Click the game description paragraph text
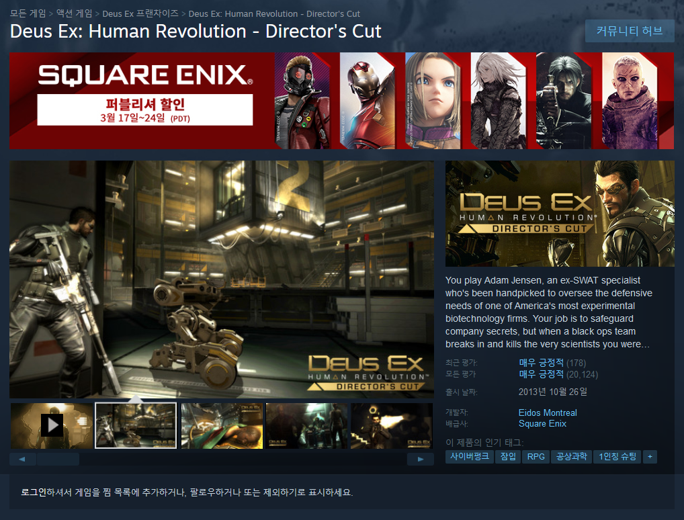This screenshot has height=520, width=684. pos(549,312)
